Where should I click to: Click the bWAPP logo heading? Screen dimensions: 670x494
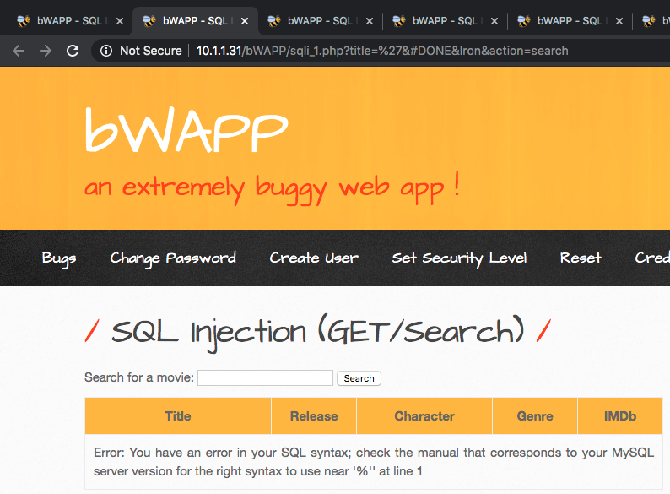pyautogui.click(x=186, y=130)
